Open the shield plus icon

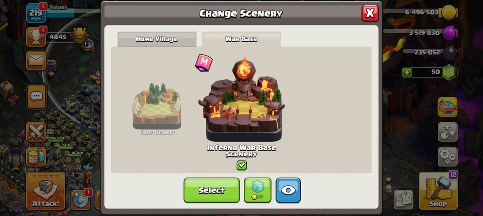tap(81, 200)
